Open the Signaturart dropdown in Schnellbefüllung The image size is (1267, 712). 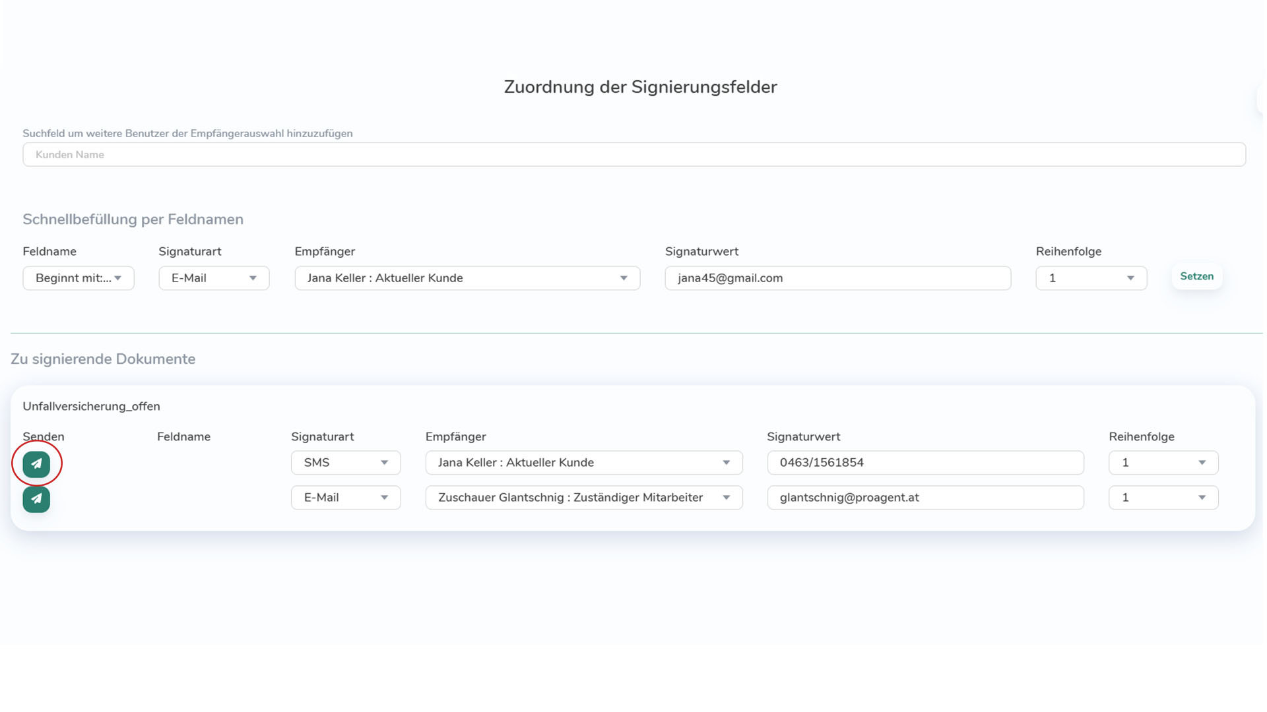[213, 278]
